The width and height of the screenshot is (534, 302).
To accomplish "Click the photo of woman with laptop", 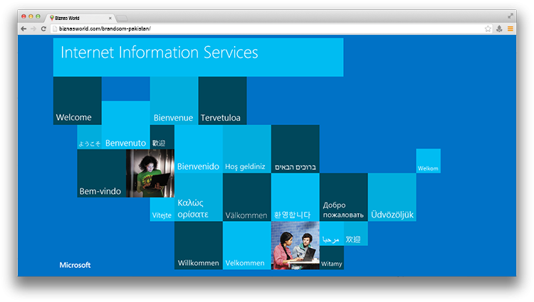I will (x=150, y=173).
